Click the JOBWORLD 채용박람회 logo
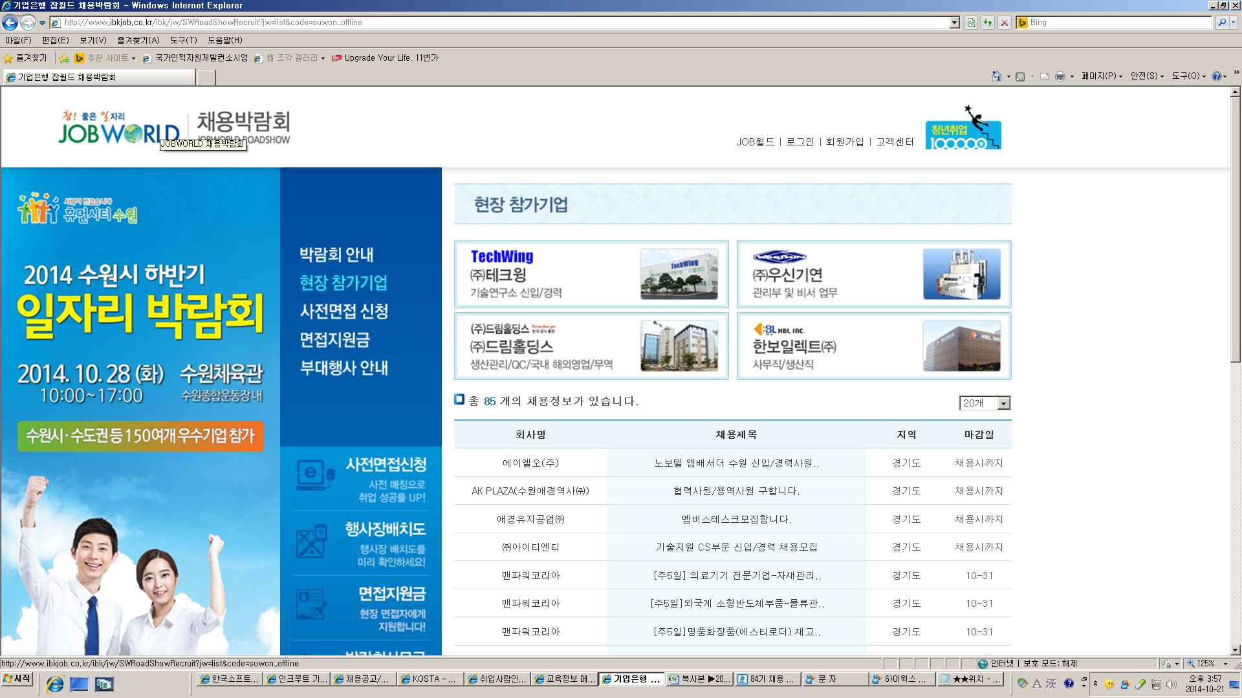This screenshot has height=698, width=1242. pyautogui.click(x=174, y=127)
